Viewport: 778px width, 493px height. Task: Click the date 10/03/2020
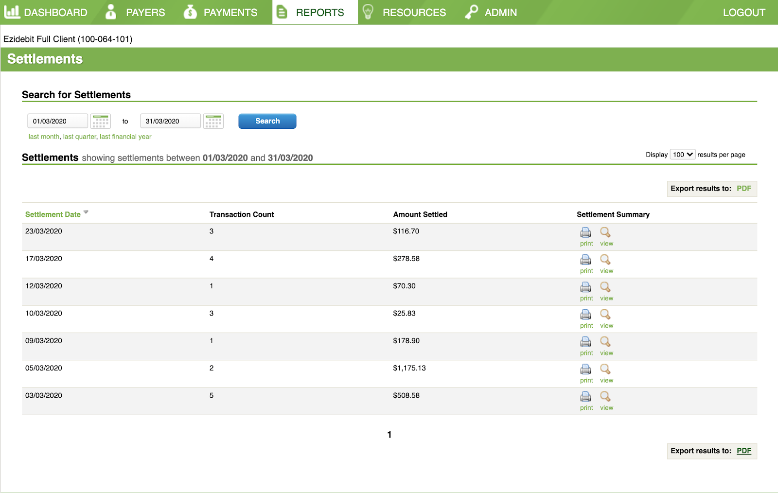(x=44, y=313)
